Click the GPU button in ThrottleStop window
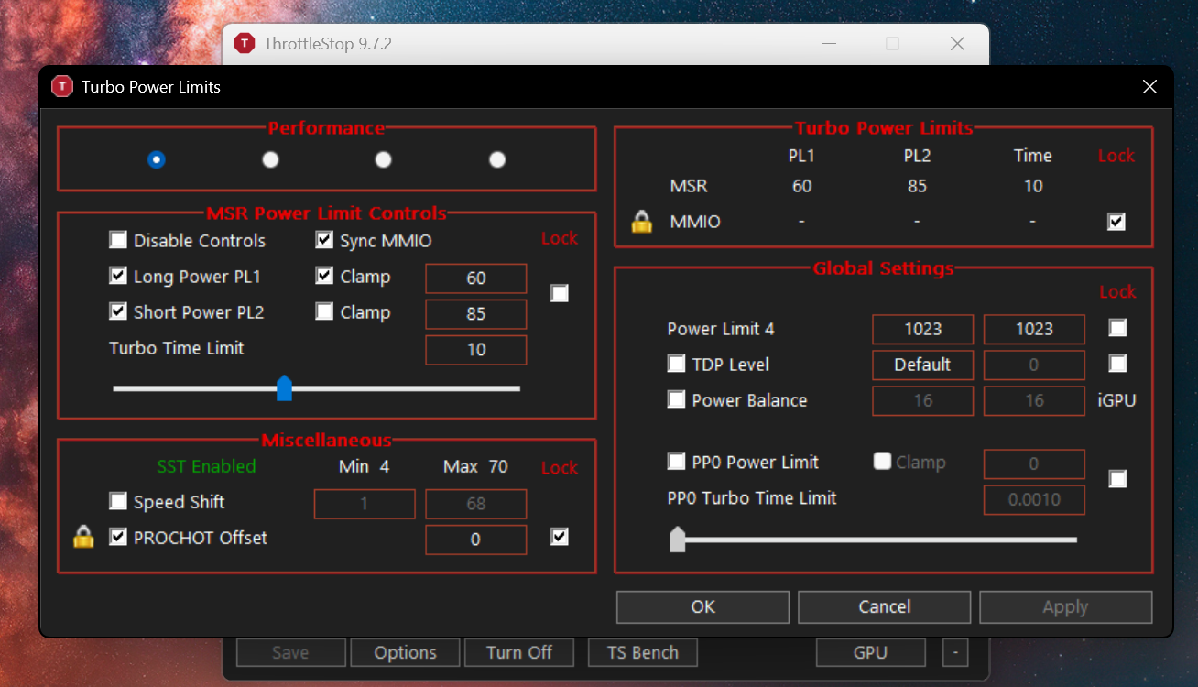Image resolution: width=1198 pixels, height=687 pixels. pyautogui.click(x=870, y=652)
